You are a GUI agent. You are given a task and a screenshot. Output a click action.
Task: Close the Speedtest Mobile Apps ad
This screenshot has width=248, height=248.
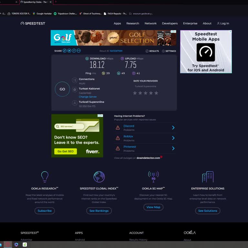pyautogui.click(x=231, y=32)
